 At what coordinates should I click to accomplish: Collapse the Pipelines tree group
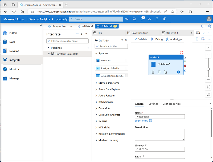pos(48,48)
